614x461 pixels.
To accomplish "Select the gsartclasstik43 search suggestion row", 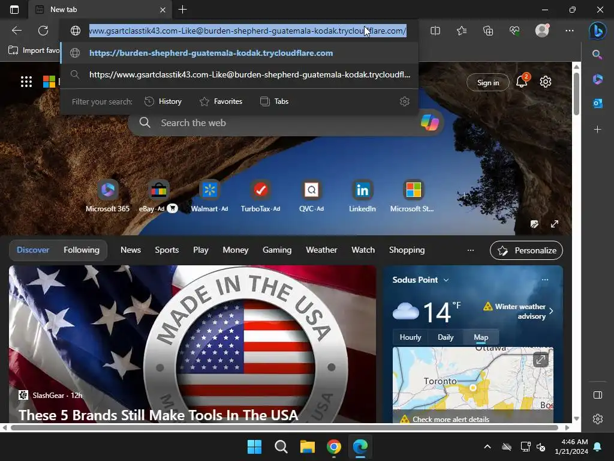I will pyautogui.click(x=239, y=74).
